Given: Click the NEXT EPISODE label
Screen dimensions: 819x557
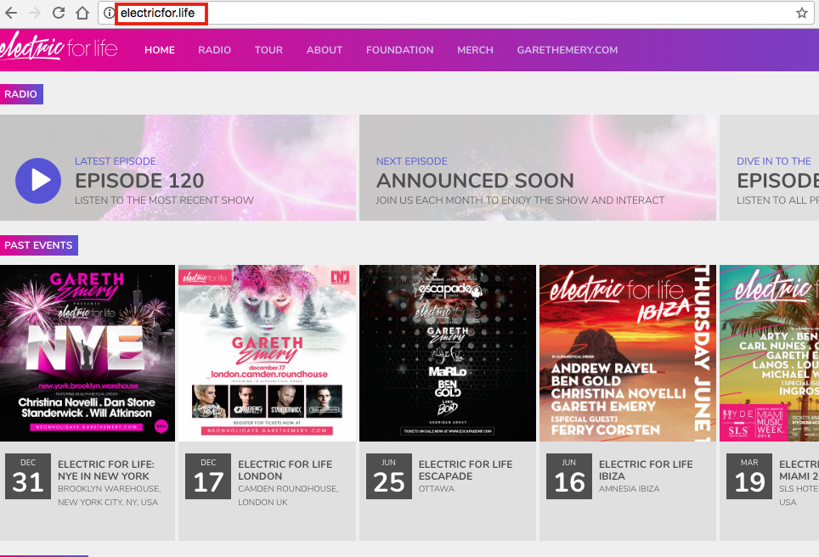Looking at the screenshot, I should pos(411,161).
